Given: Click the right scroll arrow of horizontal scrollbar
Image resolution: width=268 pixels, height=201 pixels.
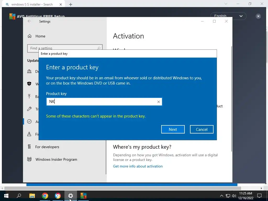Looking at the screenshot, I should pos(261,188).
